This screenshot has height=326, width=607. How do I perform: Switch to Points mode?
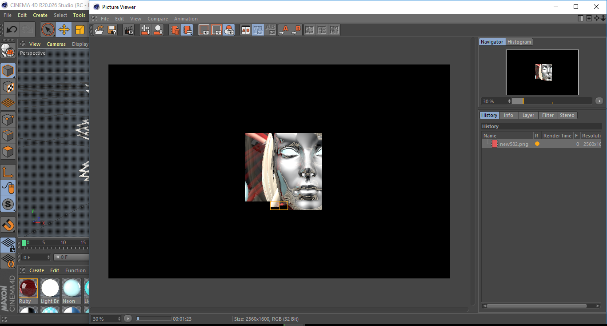[8, 120]
